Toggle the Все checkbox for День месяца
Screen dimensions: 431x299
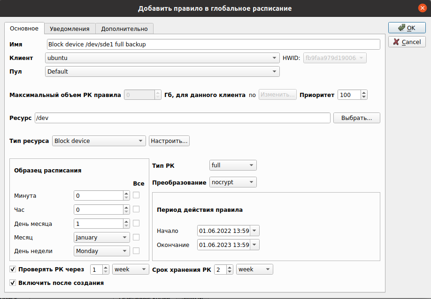pos(136,223)
